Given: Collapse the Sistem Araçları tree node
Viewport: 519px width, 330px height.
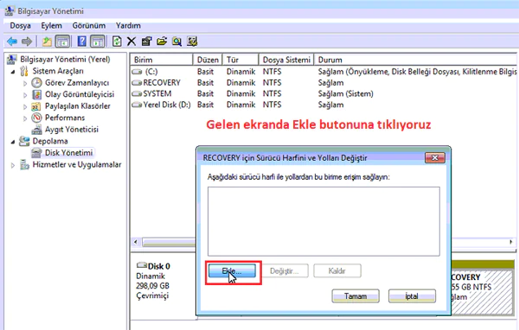Looking at the screenshot, I should coord(13,72).
